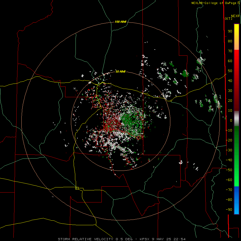Screen dimensions: 241x241
Task: Click the positive 90 knot scale label
Action: tap(230, 31)
